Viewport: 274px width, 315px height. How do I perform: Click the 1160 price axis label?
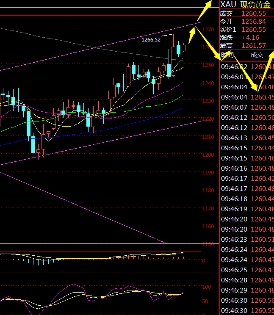208,226
